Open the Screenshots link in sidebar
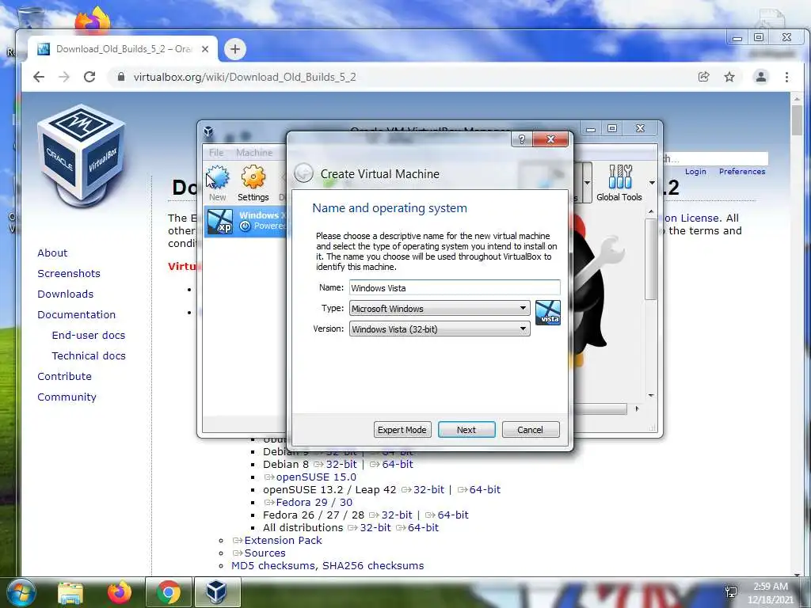 69,273
